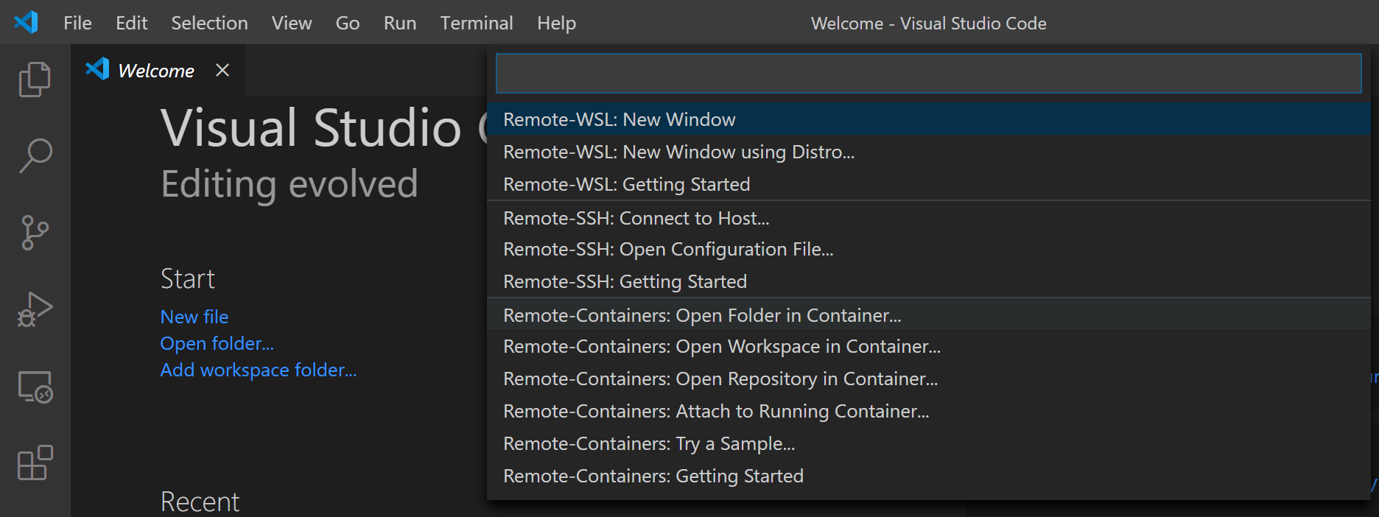Open the Source Control view icon
Image resolution: width=1379 pixels, height=517 pixels.
(x=35, y=233)
